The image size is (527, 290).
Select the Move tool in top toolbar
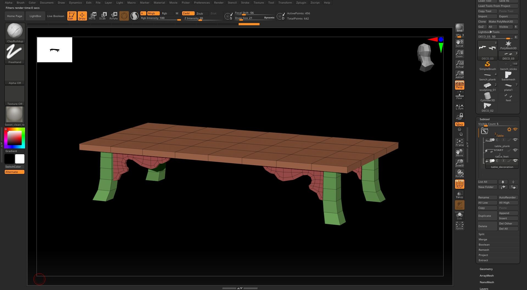92,16
